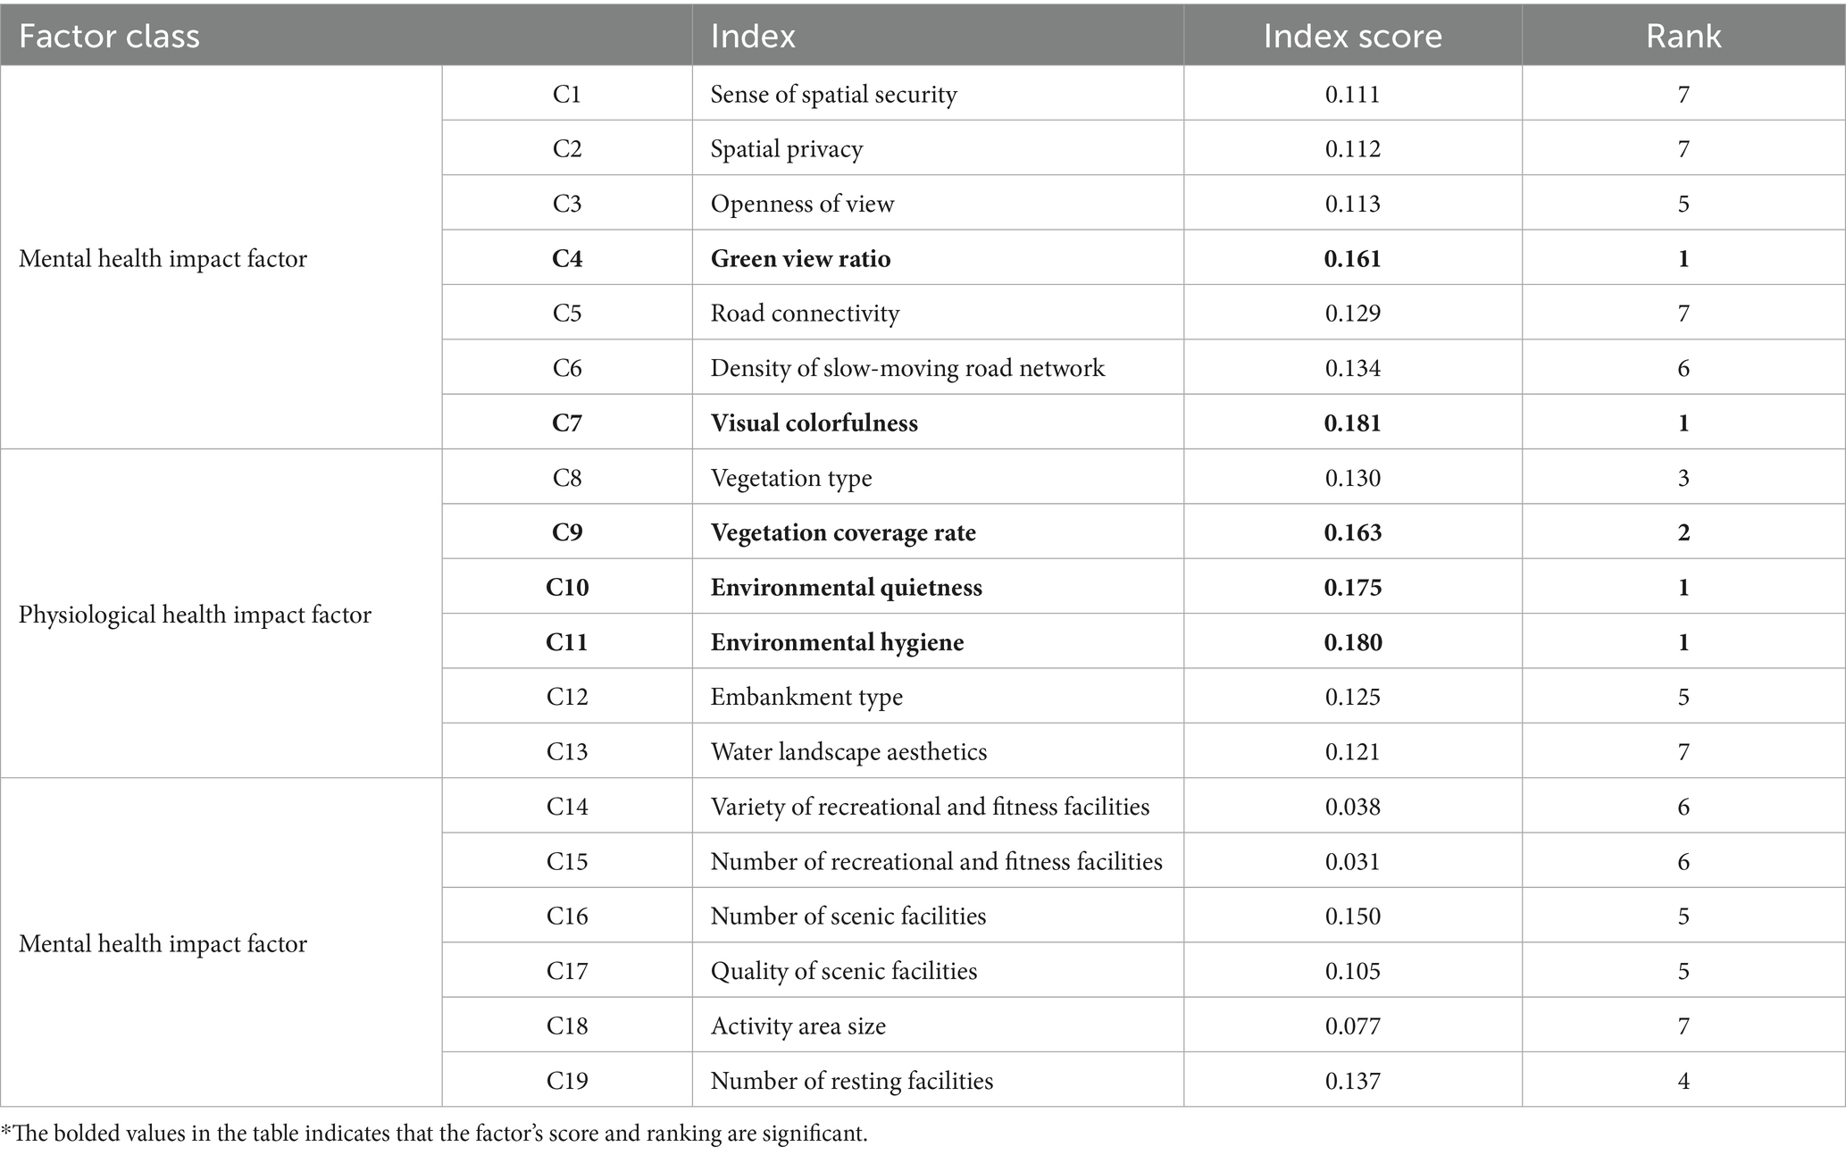Click the Rank column header
Image resolution: width=1846 pixels, height=1155 pixels.
(1683, 36)
